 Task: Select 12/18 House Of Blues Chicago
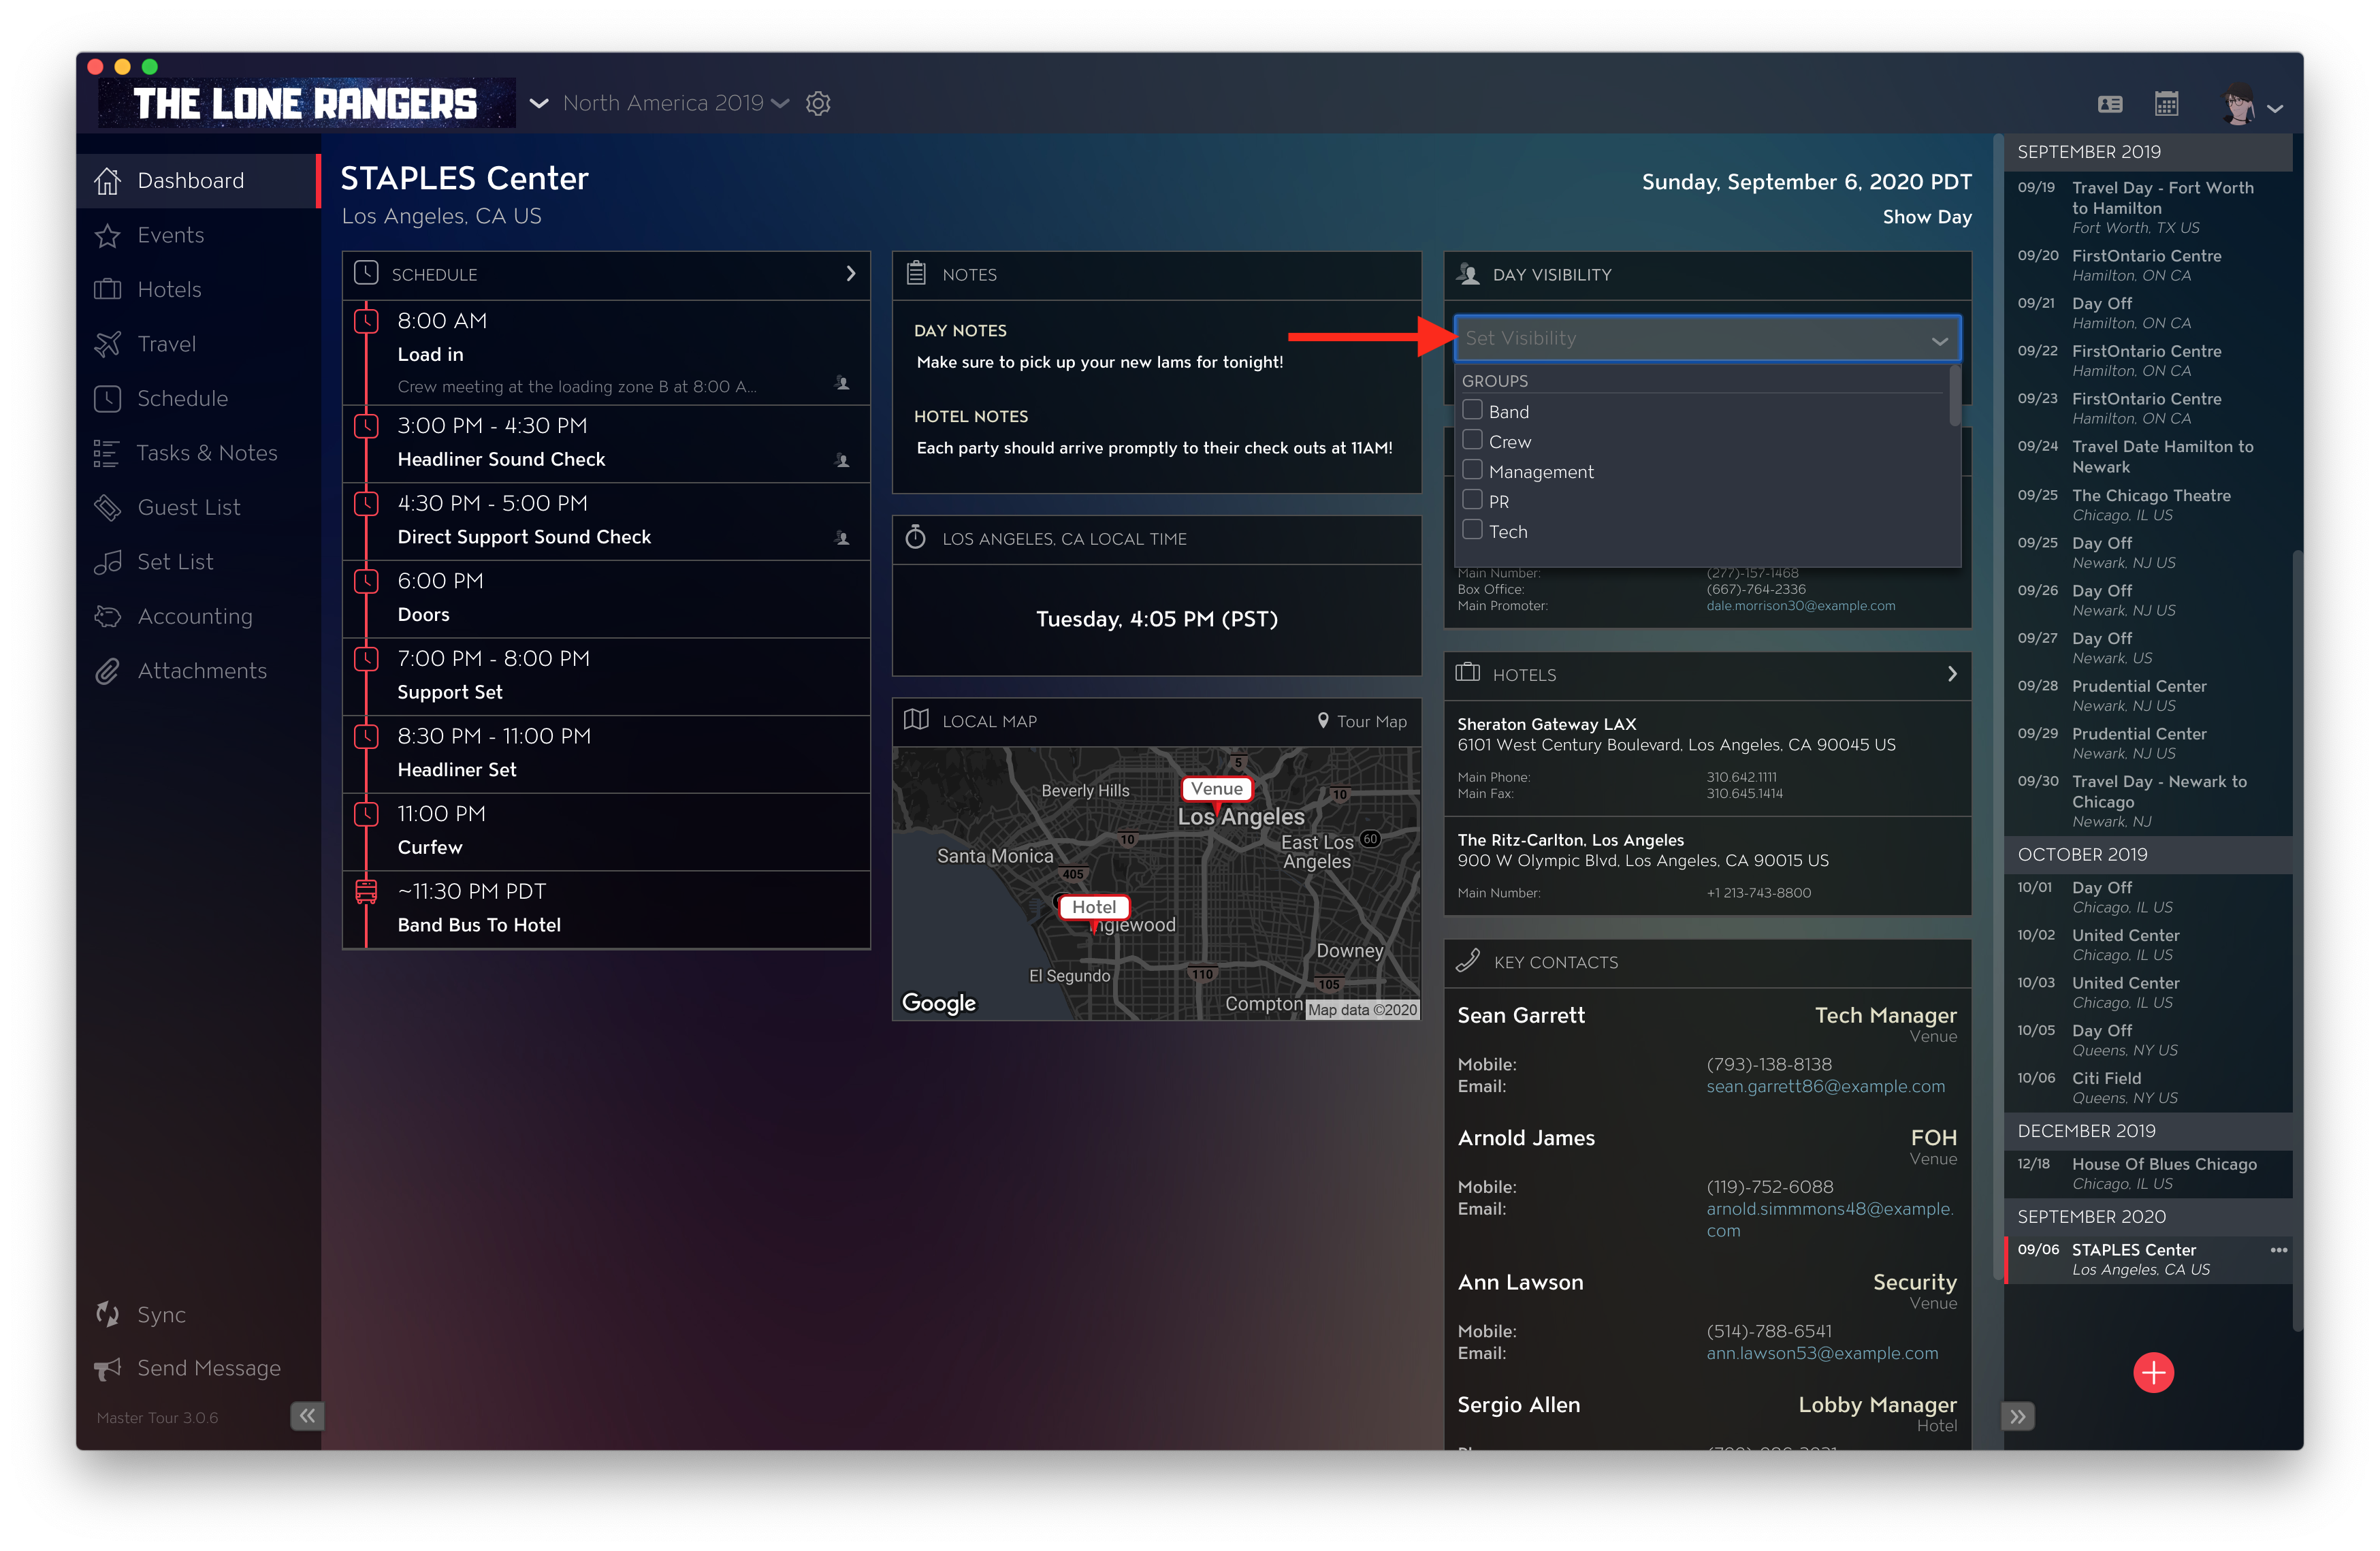[x=2148, y=1174]
